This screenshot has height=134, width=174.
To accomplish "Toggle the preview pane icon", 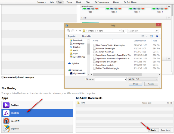I will [151, 36].
